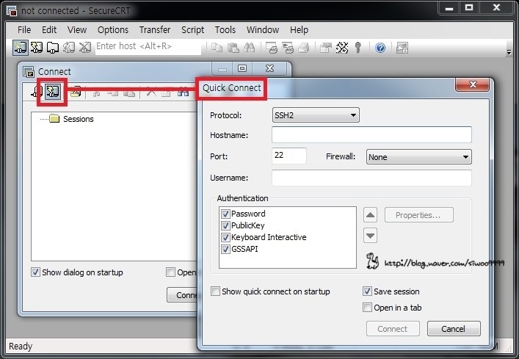Click the Quick Connect icon in Connect dialog
Viewport: 519px width, 359px height.
(53, 93)
